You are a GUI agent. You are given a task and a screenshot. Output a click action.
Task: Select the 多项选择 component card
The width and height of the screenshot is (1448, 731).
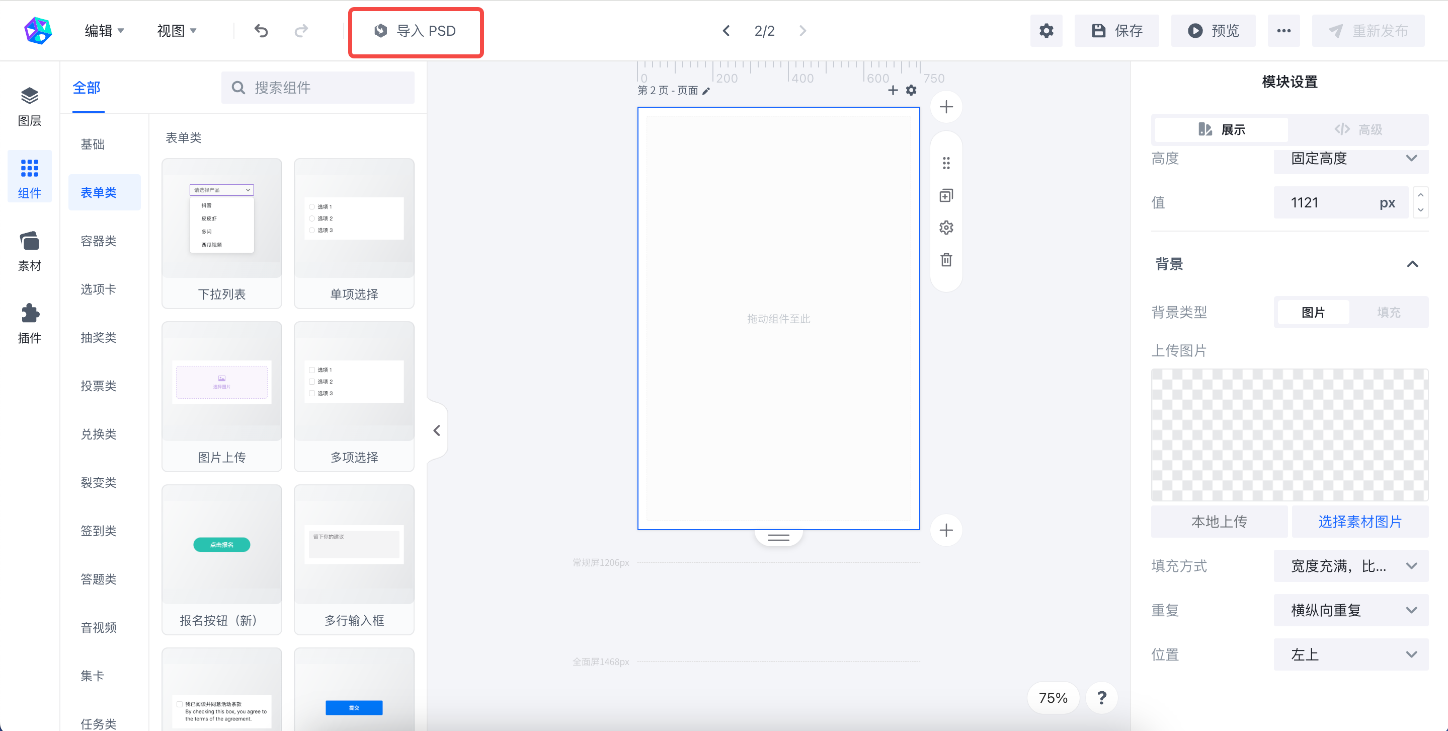click(354, 396)
